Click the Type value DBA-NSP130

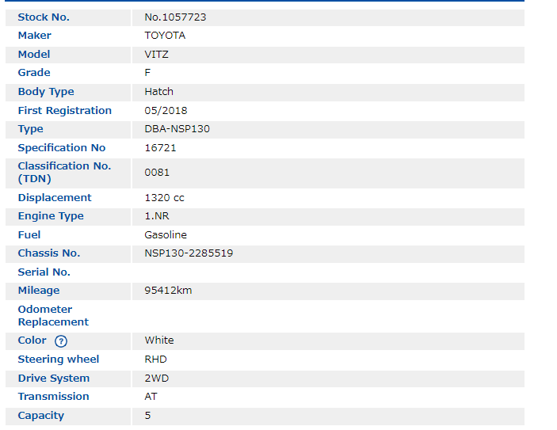(x=177, y=129)
